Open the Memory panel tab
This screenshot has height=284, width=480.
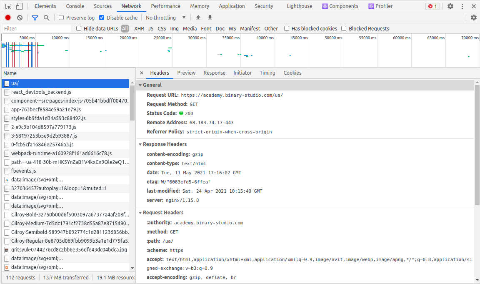click(x=200, y=6)
